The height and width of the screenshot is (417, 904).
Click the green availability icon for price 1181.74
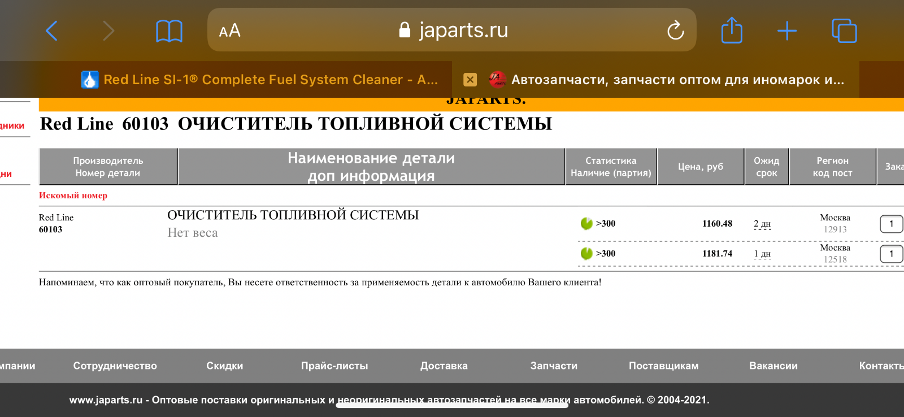point(586,253)
